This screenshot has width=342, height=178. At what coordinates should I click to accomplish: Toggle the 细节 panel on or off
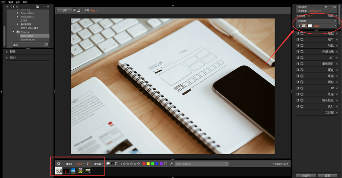point(298,40)
